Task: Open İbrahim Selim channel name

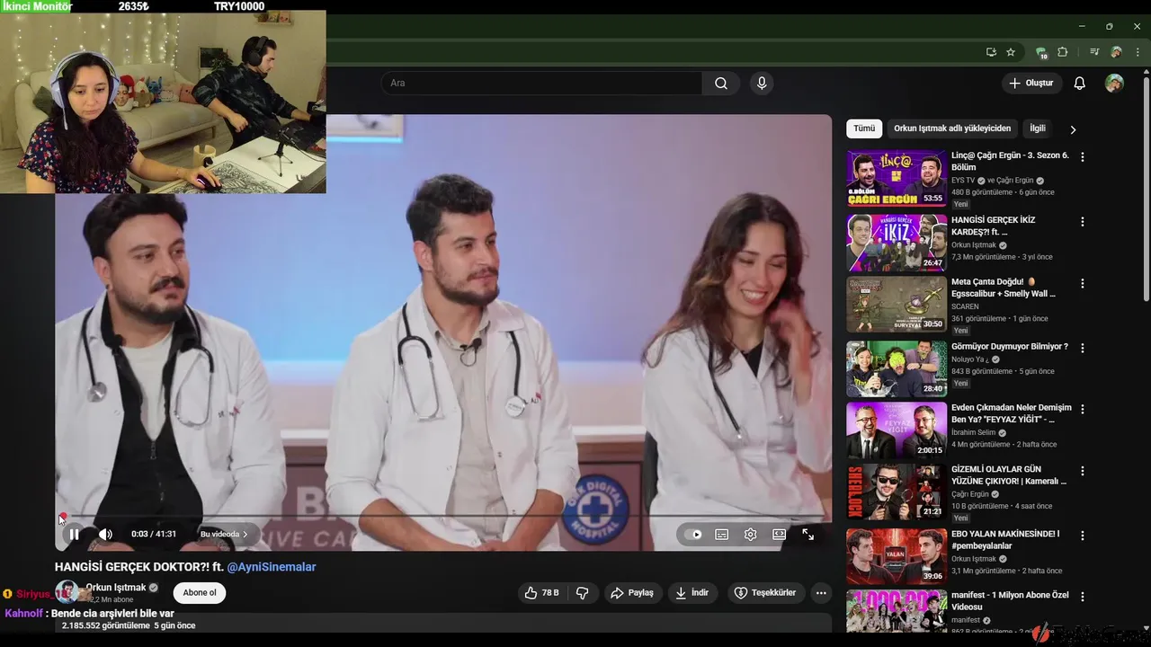Action: pos(974,432)
